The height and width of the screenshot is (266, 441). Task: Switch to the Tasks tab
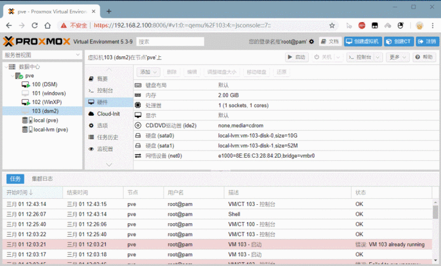click(15, 179)
